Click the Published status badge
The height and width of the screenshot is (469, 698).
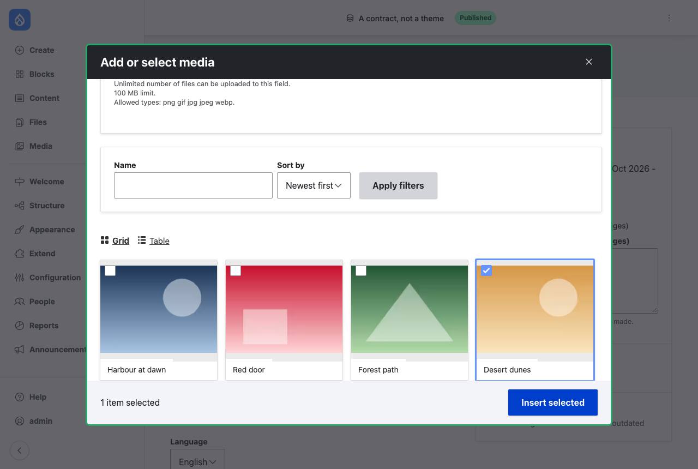point(476,18)
